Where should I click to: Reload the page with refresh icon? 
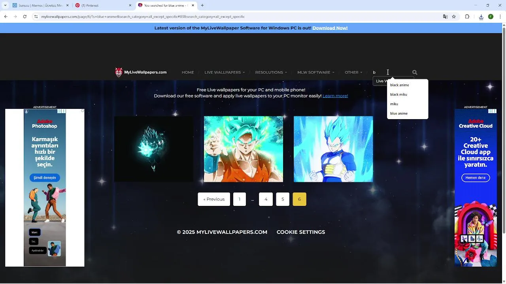[25, 17]
